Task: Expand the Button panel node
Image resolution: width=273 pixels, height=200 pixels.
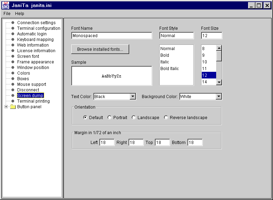Action: [6, 107]
